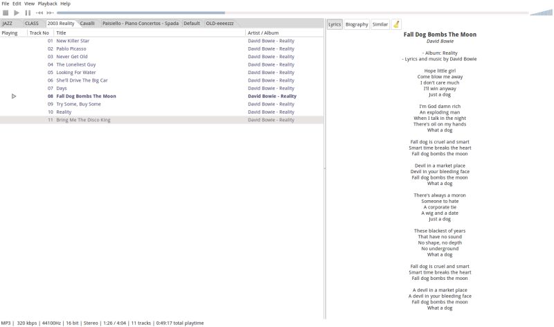
Task: Open the Playback menu
Action: [x=47, y=3]
